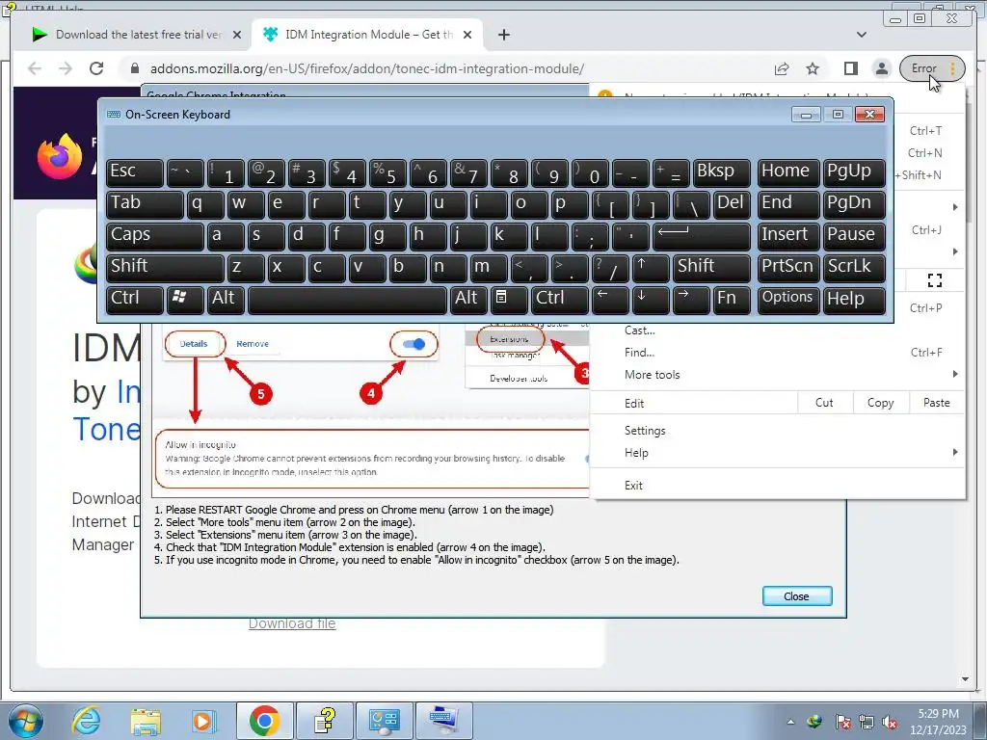The height and width of the screenshot is (740, 987).
Task: Select Cast... in Chrome menu
Action: pos(777,330)
